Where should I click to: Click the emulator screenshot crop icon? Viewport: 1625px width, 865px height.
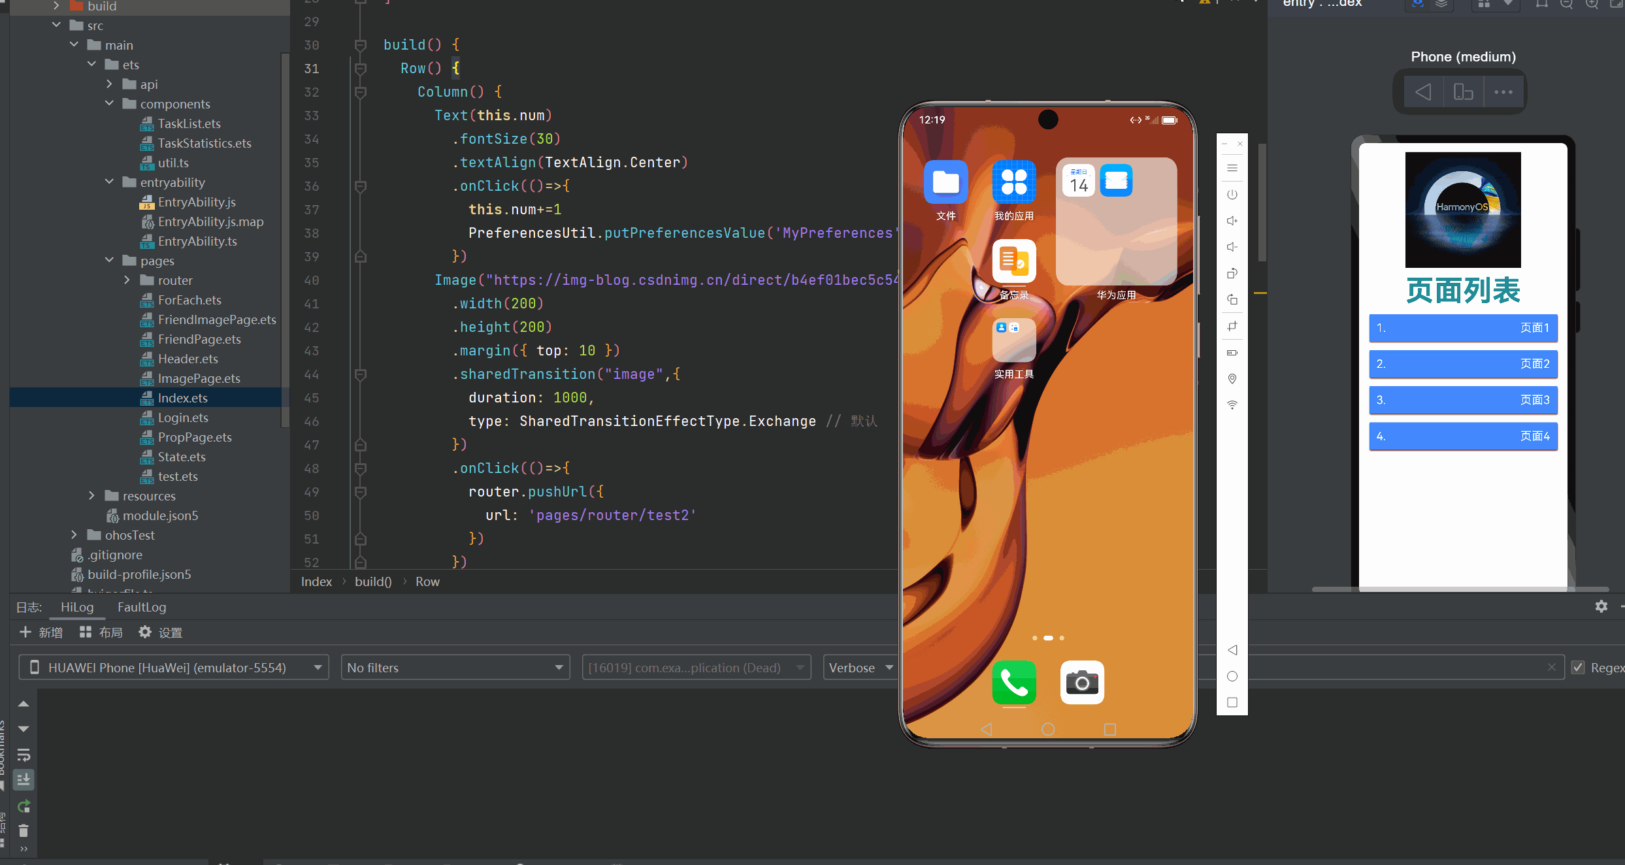coord(1232,326)
